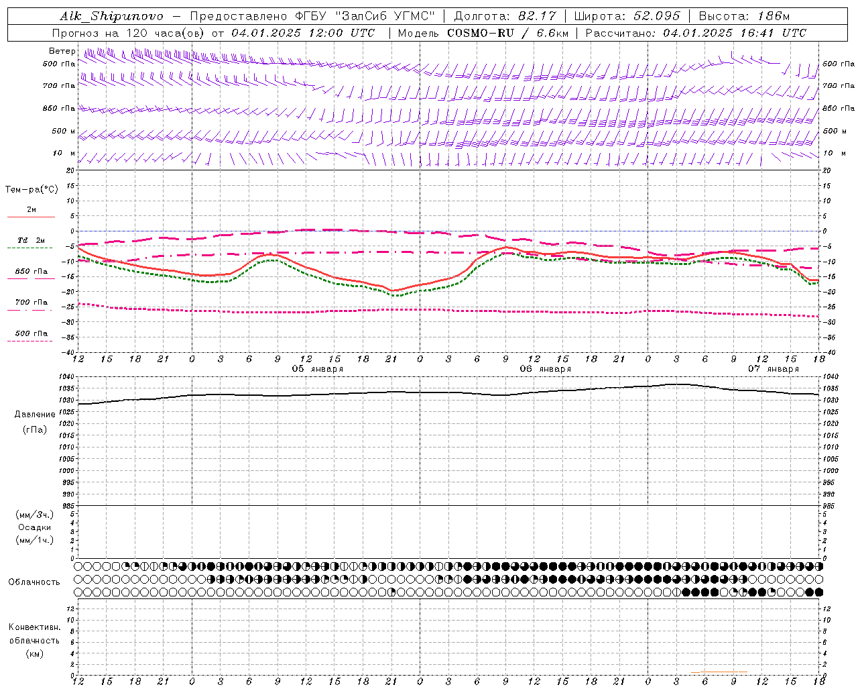Select the 'Широта: 52.095' header field
Screen dimensions: 858x687
tap(627, 16)
